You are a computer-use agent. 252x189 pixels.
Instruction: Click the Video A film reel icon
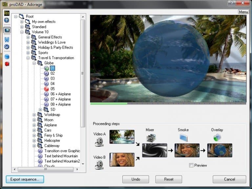(x=99, y=142)
